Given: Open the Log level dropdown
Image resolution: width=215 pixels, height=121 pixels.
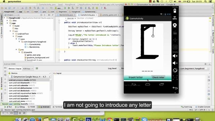Looking at the screenshot, I should click(x=122, y=68).
